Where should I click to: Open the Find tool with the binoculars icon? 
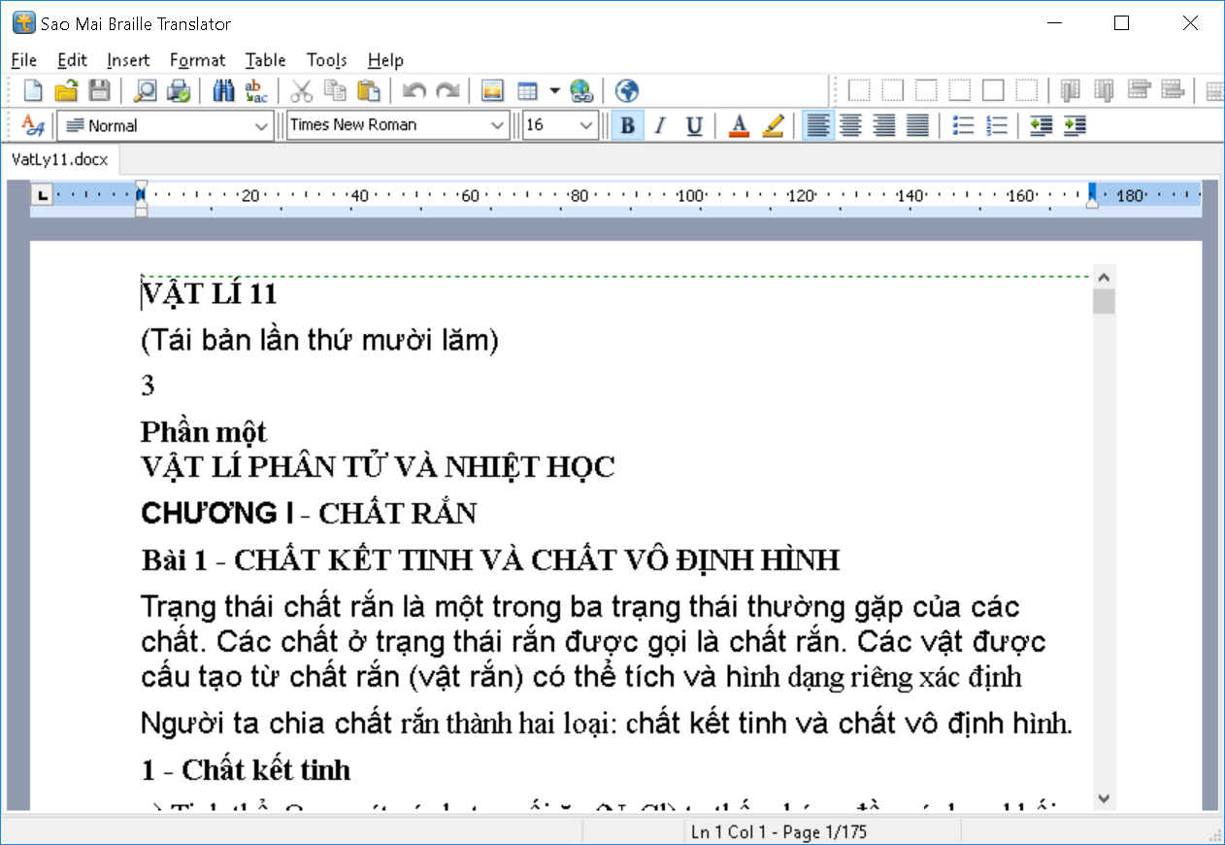[x=221, y=90]
